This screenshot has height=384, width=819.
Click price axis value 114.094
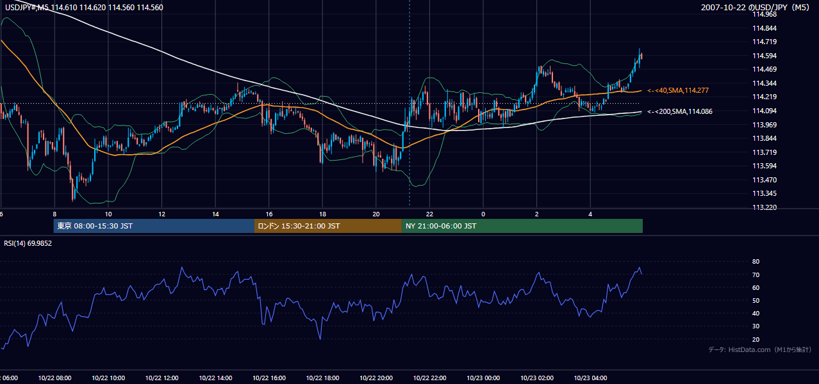[765, 111]
